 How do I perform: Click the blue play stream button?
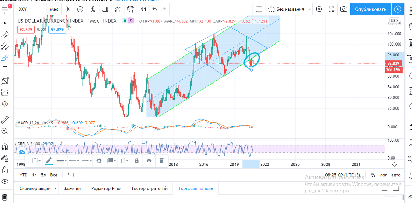pos(398,9)
